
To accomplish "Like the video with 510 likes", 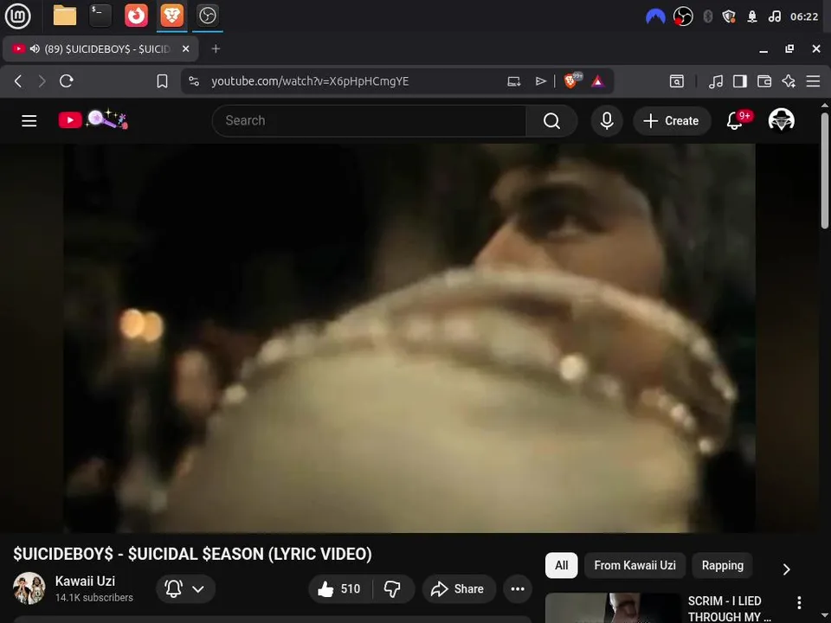I will pyautogui.click(x=339, y=588).
